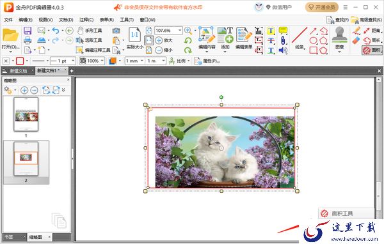Click the Scale (比例) button
384x244 pixels.
point(177,61)
